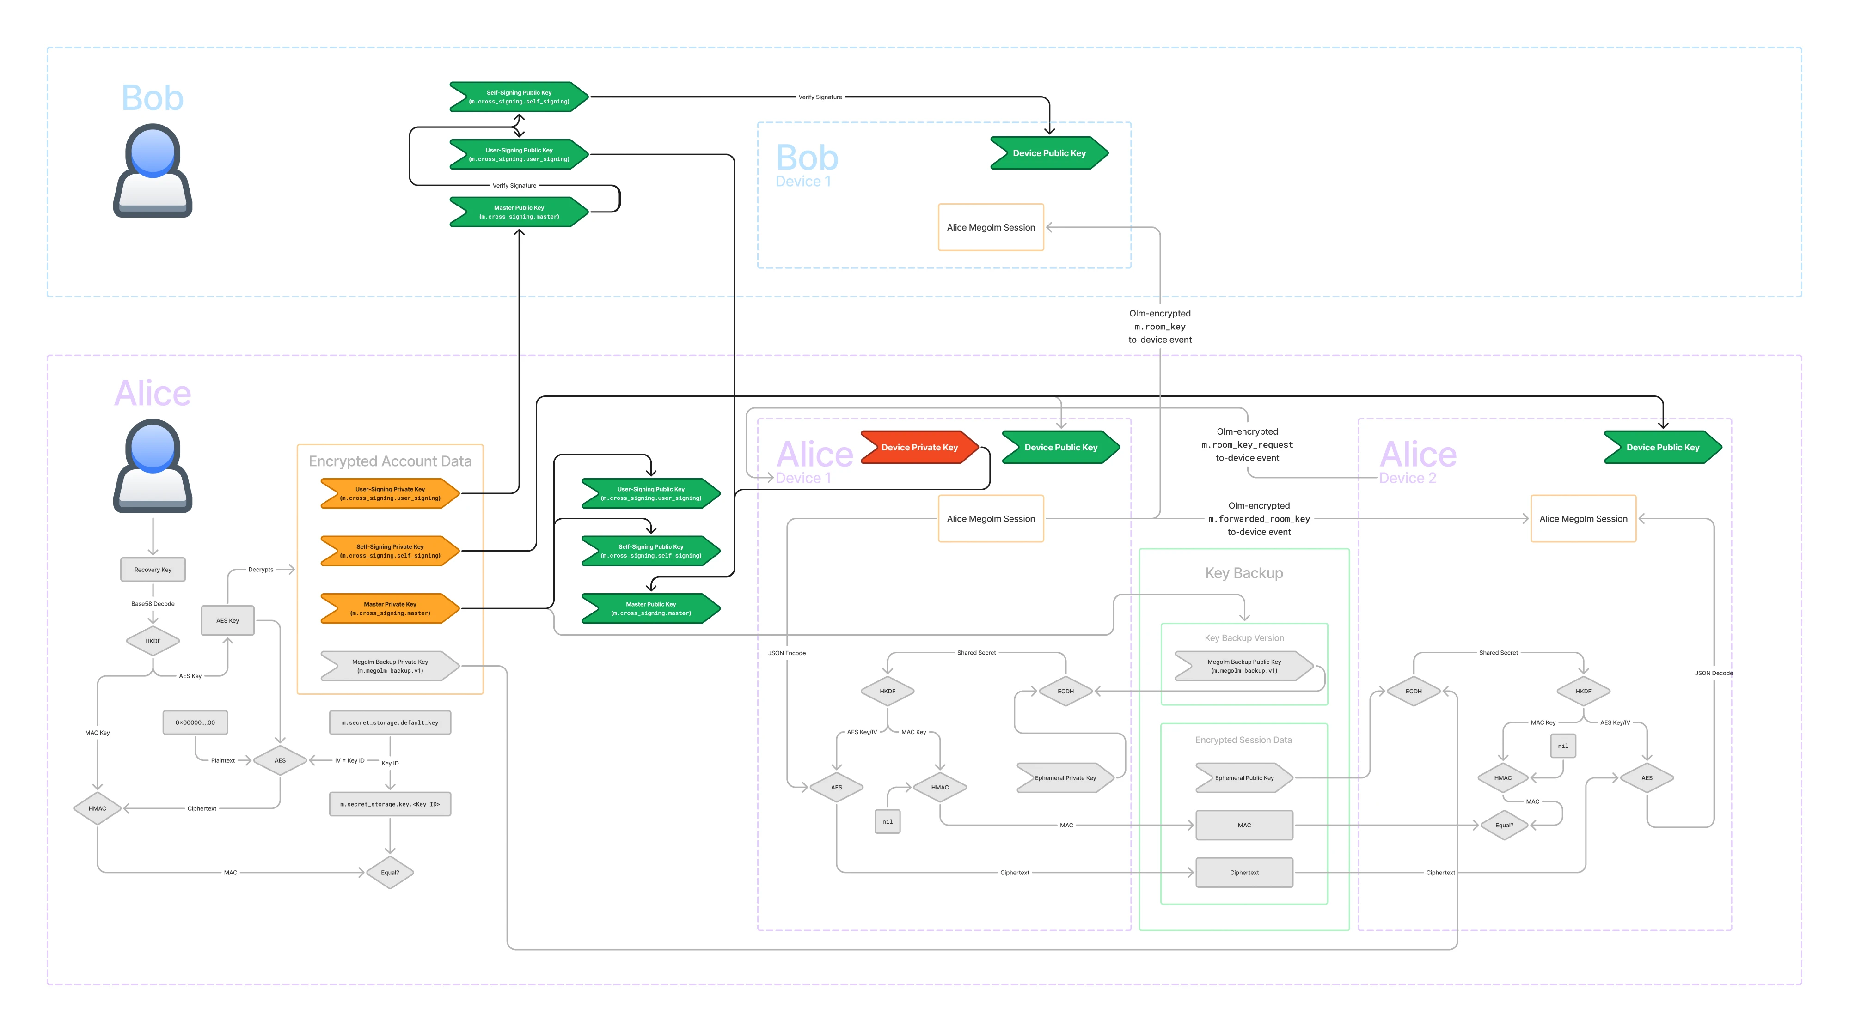Select the ECDH diamond in Alice Device 1

point(1065,692)
